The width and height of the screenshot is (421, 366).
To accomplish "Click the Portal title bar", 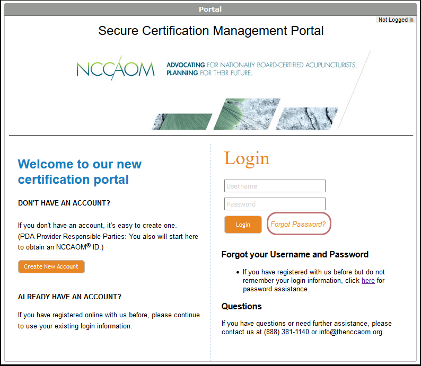I will 210,9.
